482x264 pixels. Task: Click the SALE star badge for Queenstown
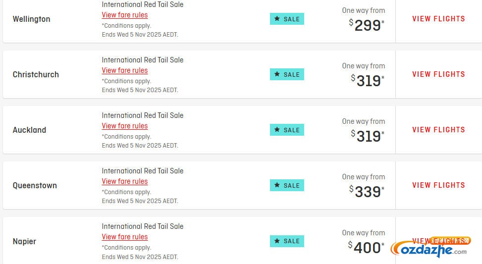pos(287,185)
